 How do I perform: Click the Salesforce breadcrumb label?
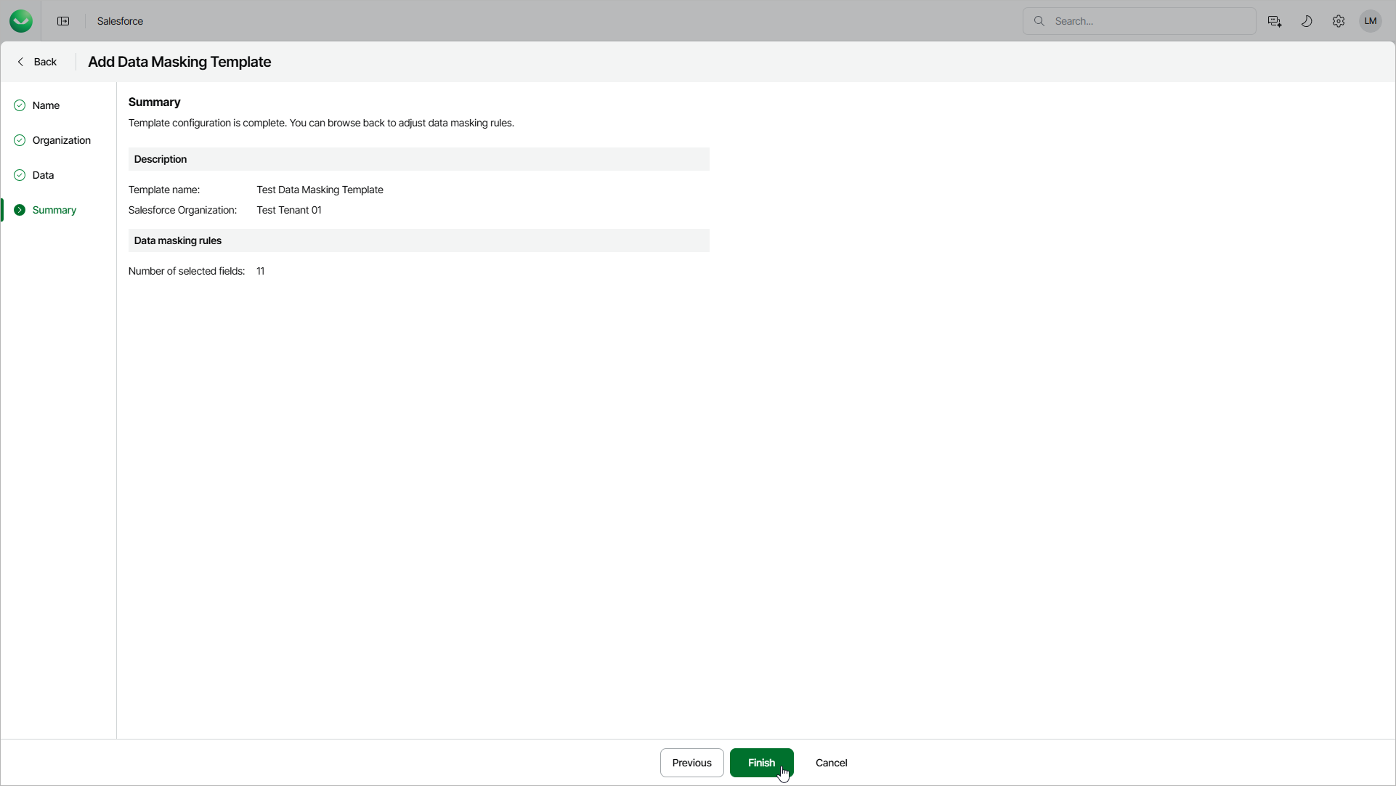tap(120, 21)
